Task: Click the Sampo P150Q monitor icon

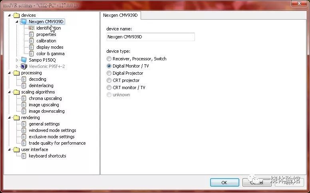Action: (x=24, y=60)
